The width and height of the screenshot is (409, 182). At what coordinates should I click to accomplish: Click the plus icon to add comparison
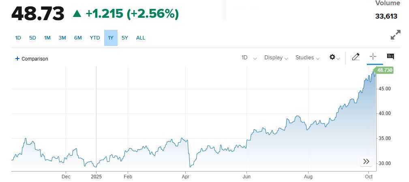click(17, 59)
